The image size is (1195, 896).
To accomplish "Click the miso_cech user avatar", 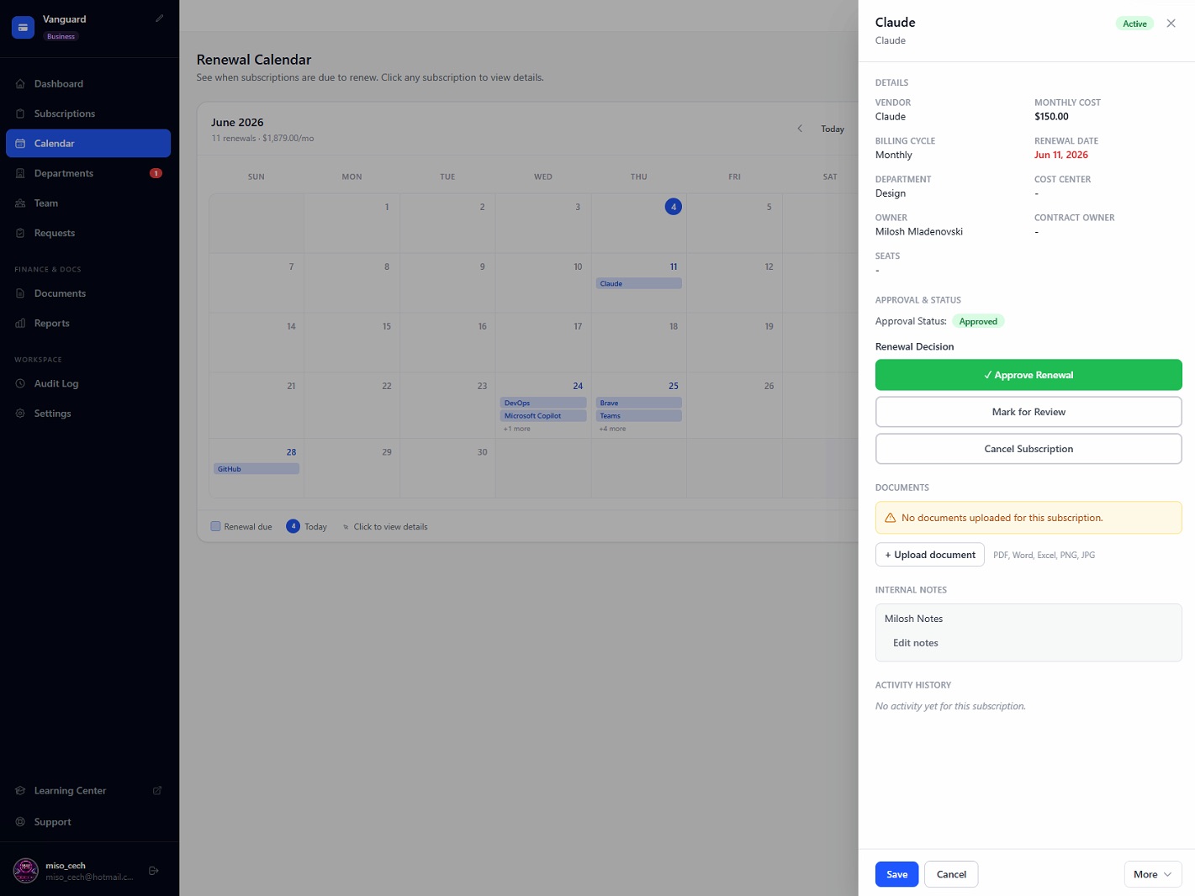I will click(x=26, y=871).
